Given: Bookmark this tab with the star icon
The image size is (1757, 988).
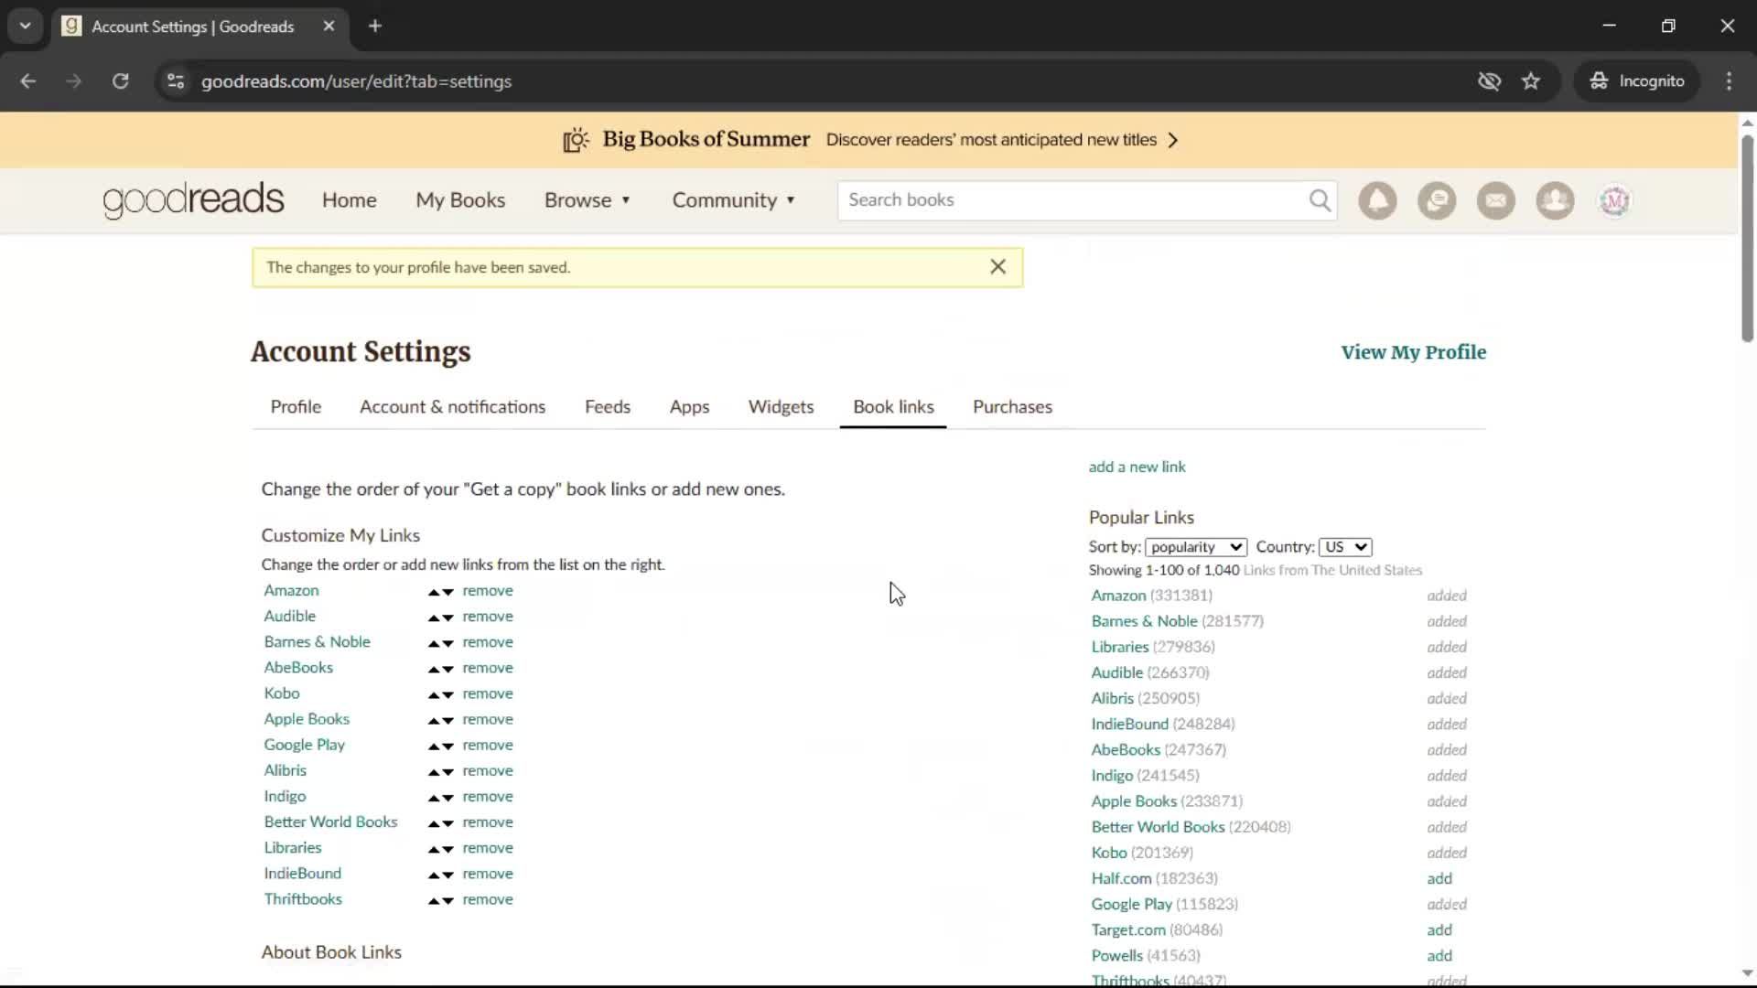Looking at the screenshot, I should coord(1531,81).
